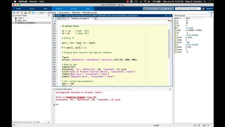Click the Save icon in quick access toolbar
This screenshot has width=225, height=127.
tap(145, 8)
